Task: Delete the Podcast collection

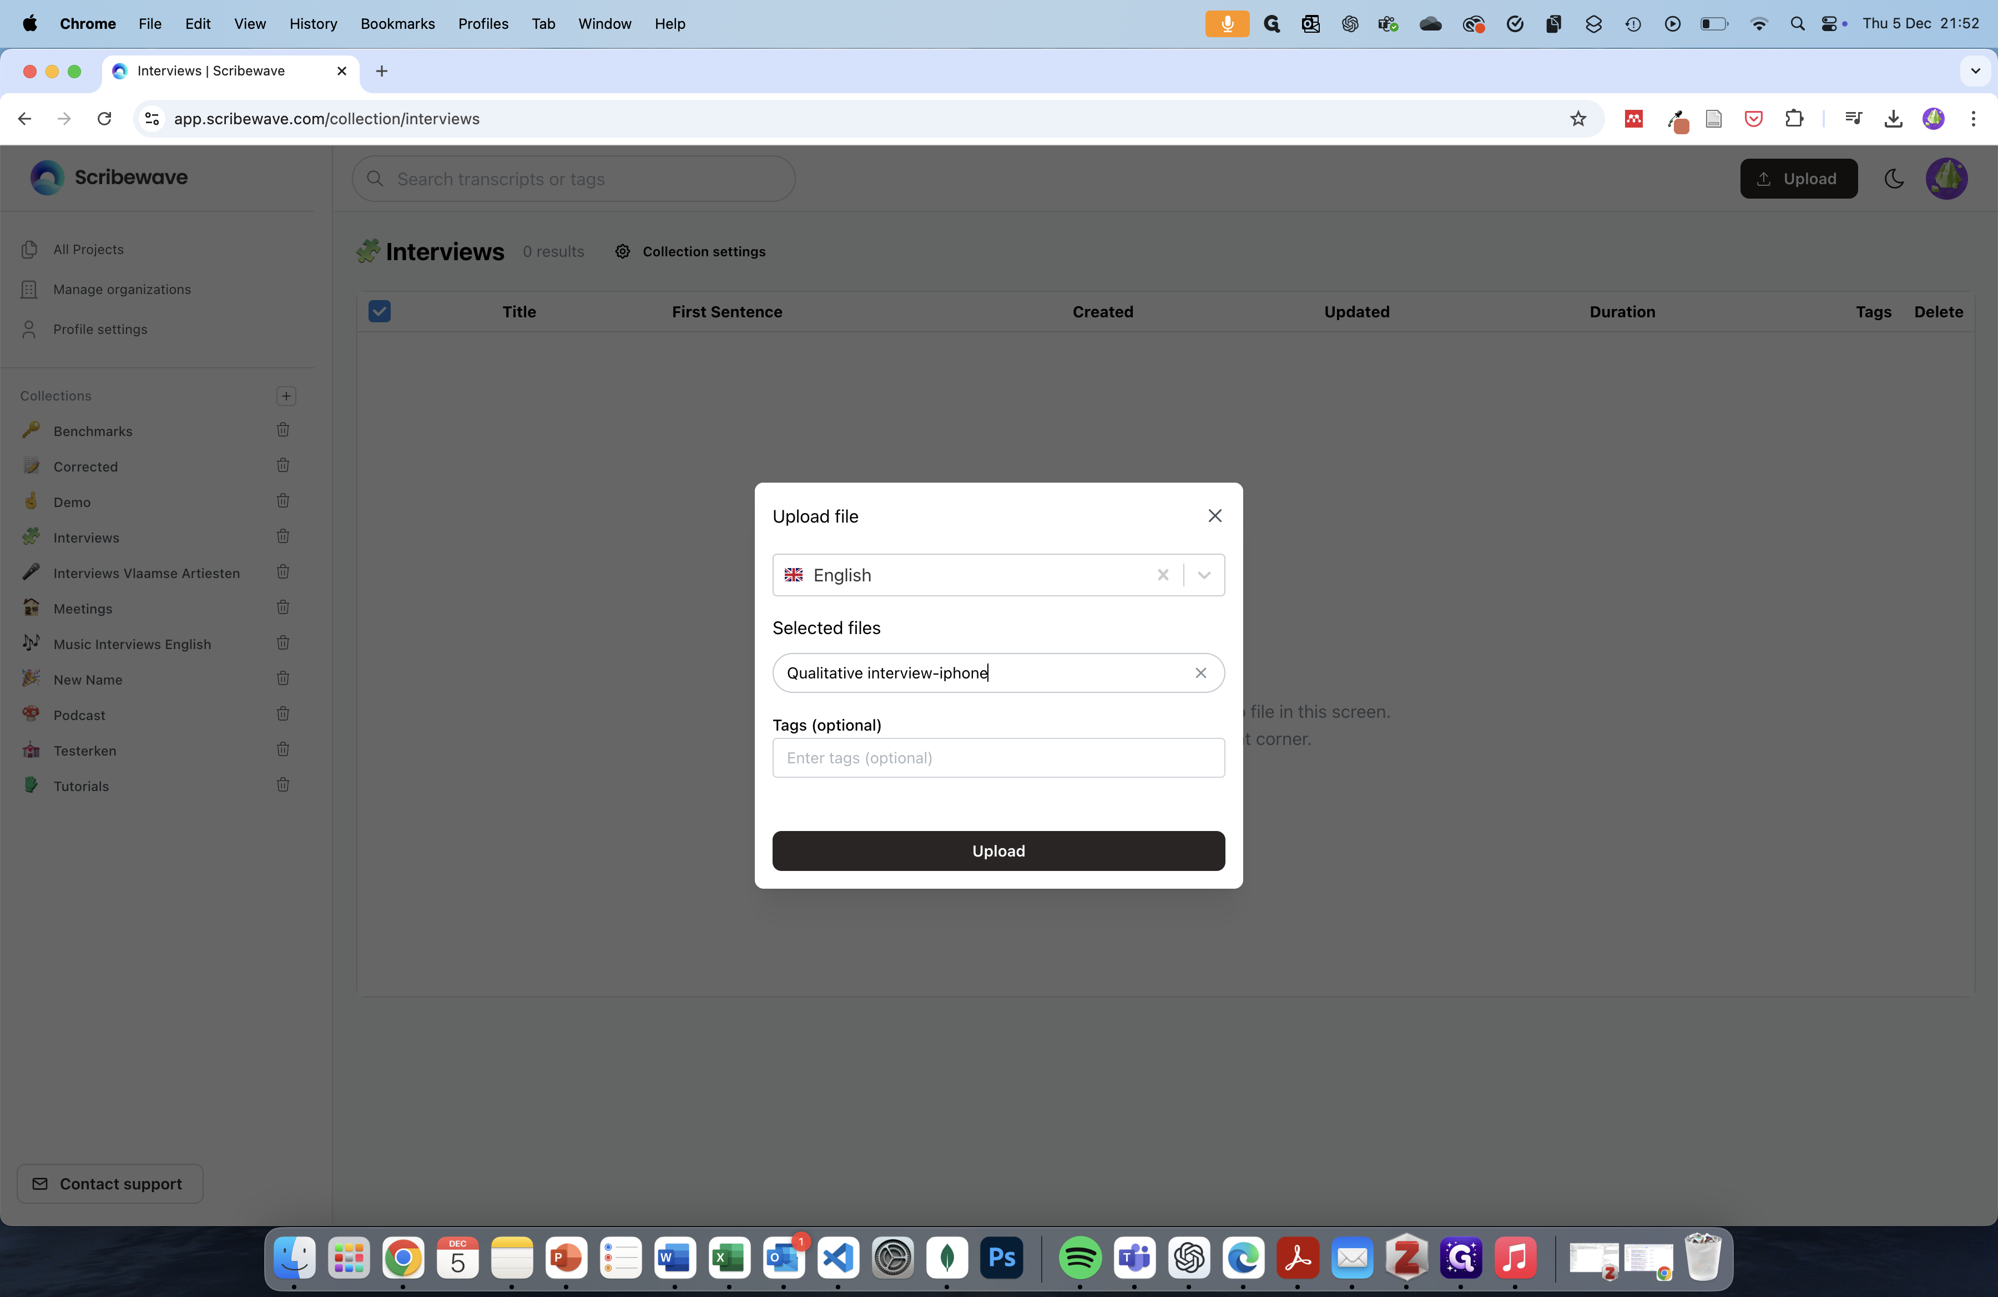Action: (283, 714)
